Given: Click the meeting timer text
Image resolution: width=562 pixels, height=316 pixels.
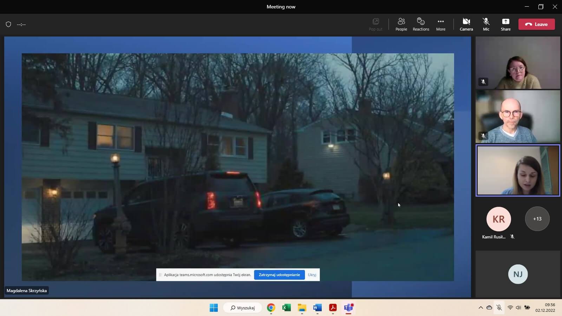Looking at the screenshot, I should click(21, 25).
